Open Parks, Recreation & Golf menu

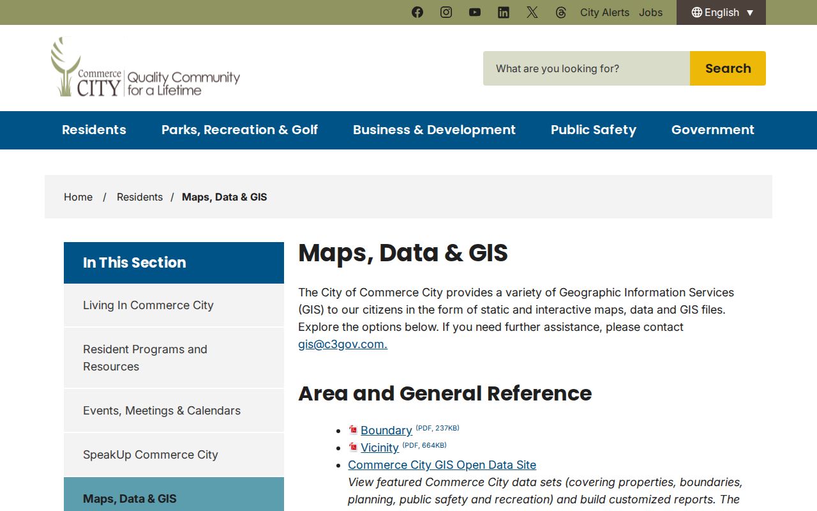point(239,130)
